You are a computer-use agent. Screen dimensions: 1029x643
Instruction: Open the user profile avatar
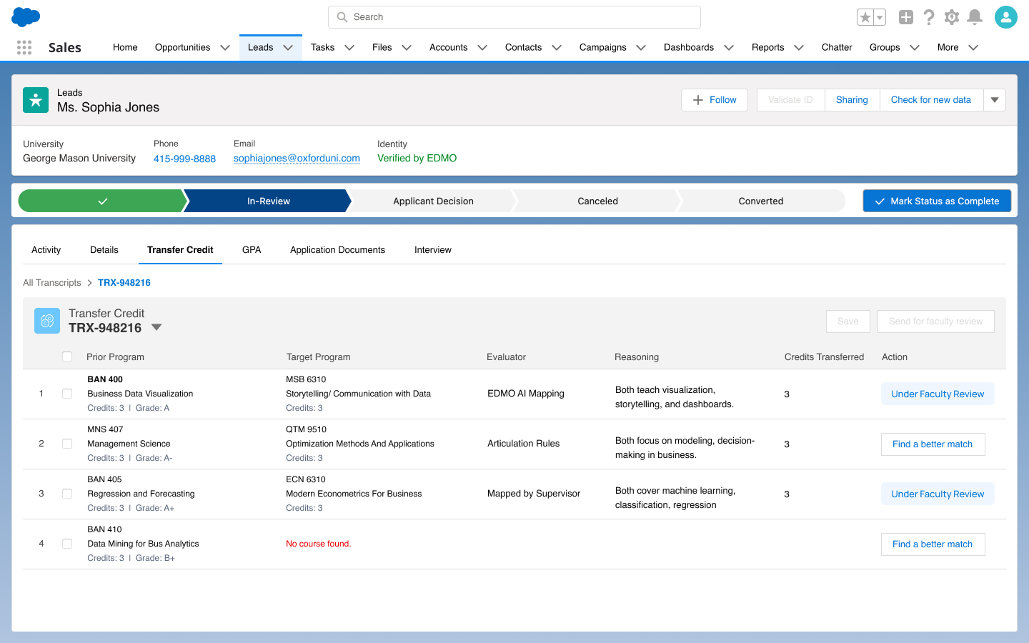tap(1005, 17)
